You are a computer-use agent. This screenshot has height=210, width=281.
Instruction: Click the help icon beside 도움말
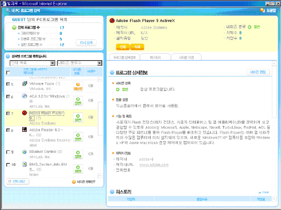(x=263, y=10)
